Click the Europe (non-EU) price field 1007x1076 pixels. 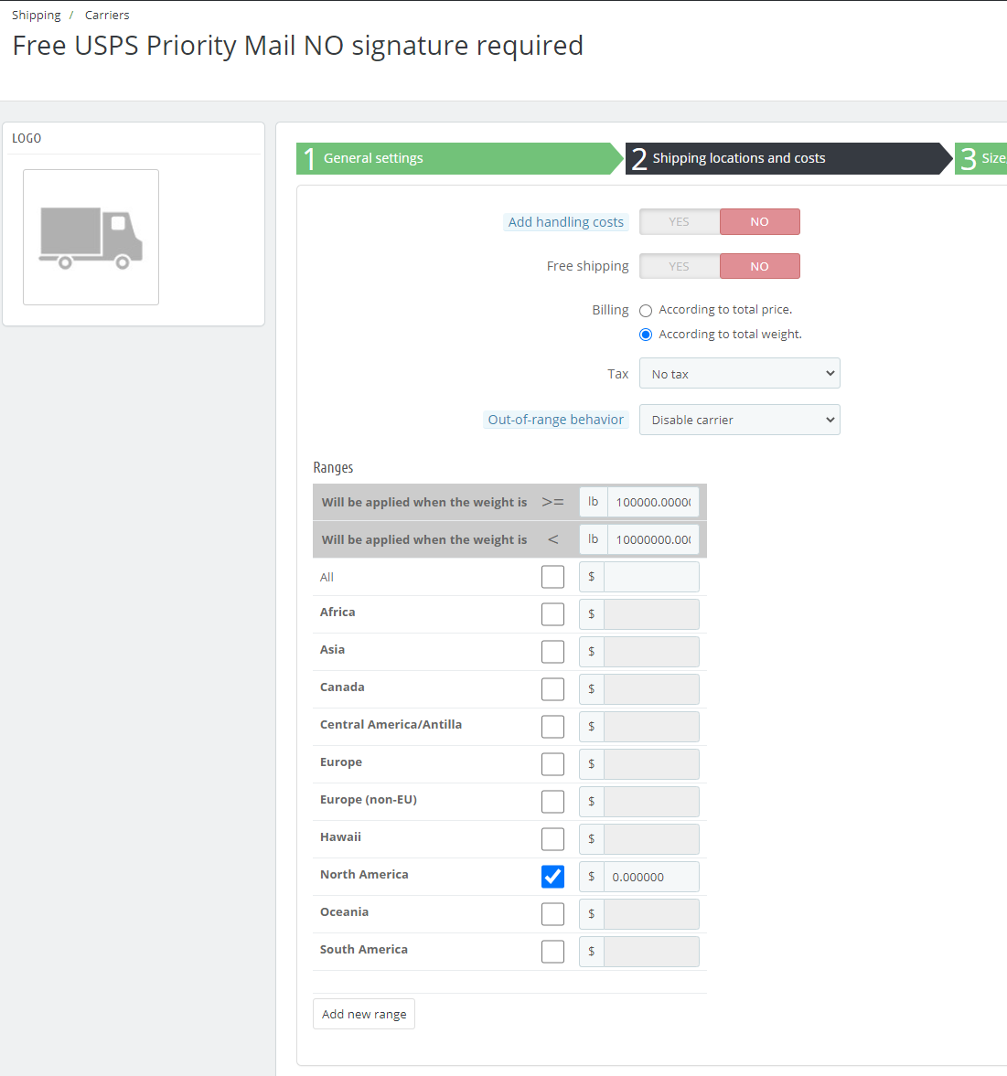pos(651,802)
